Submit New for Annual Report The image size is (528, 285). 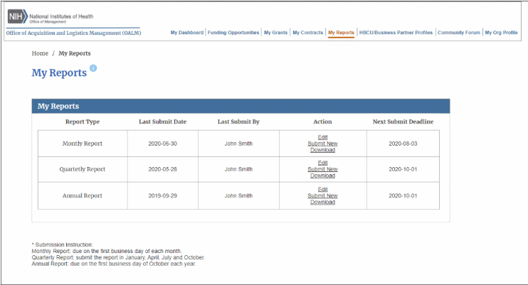tap(322, 195)
